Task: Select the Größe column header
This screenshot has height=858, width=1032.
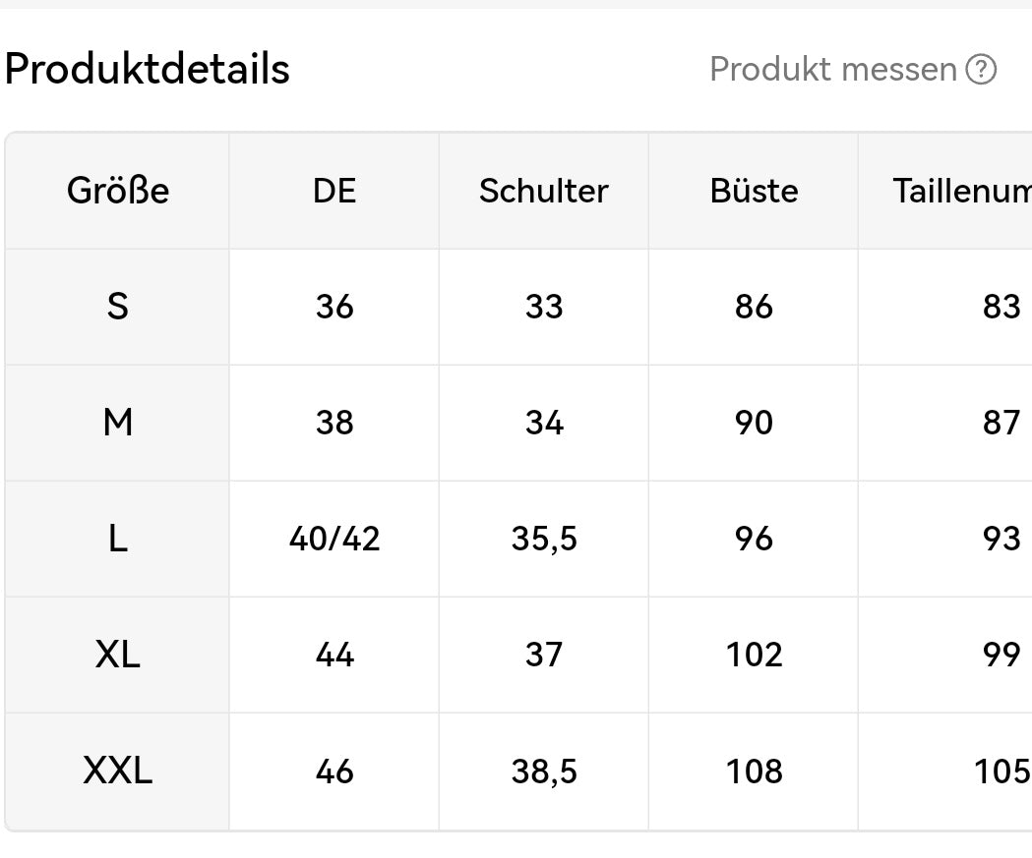Action: [x=118, y=191]
